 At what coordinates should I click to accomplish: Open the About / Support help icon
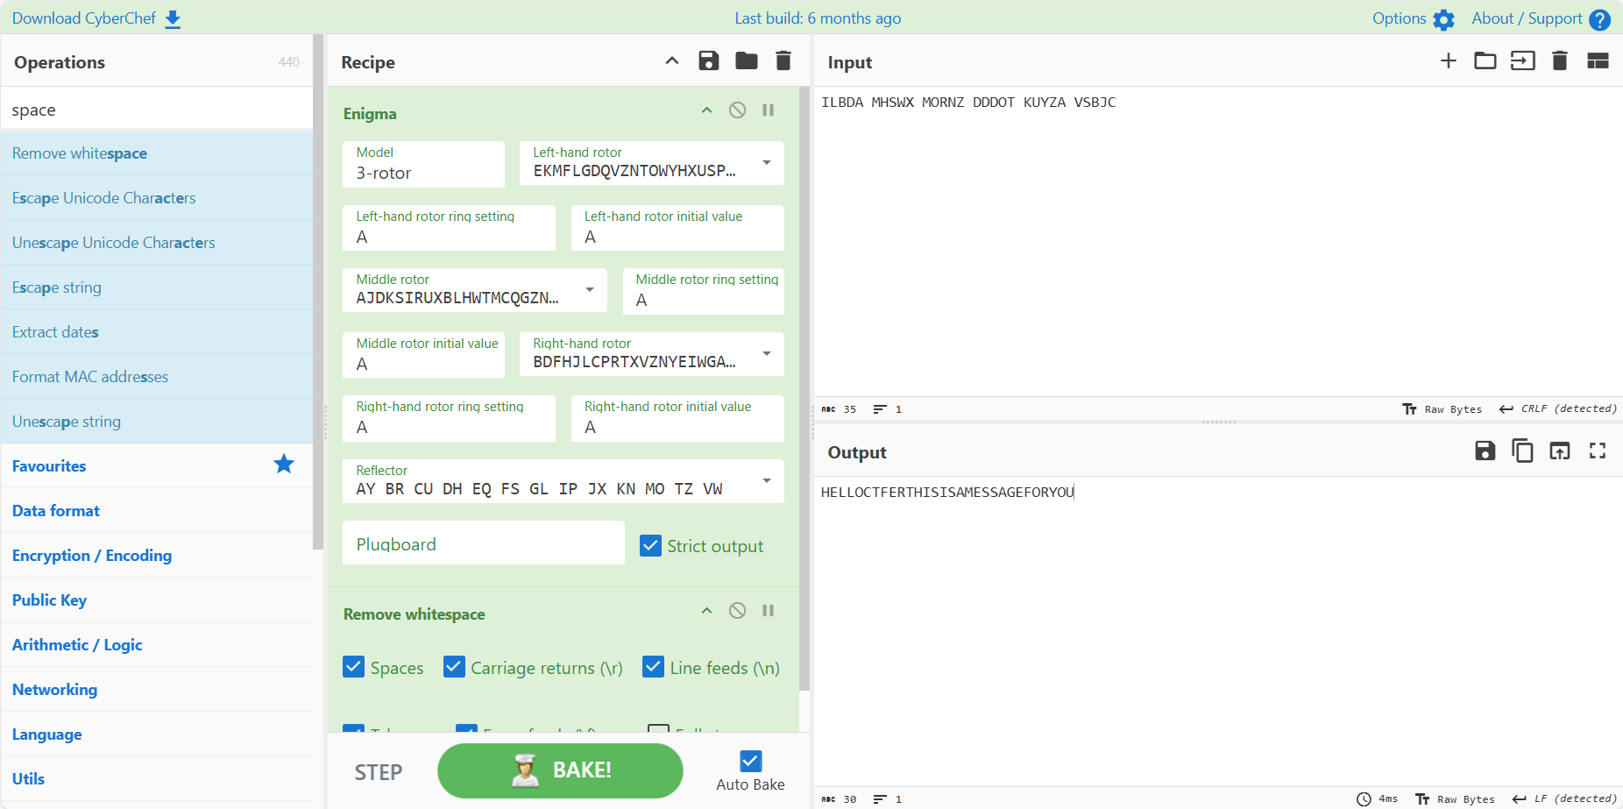point(1599,19)
